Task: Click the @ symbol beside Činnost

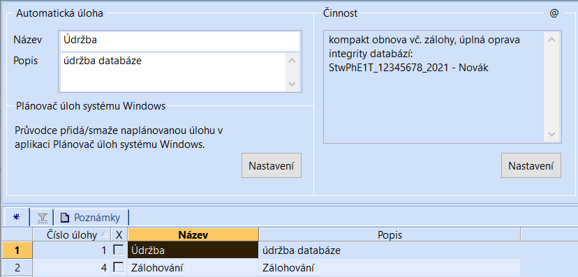Action: click(554, 13)
